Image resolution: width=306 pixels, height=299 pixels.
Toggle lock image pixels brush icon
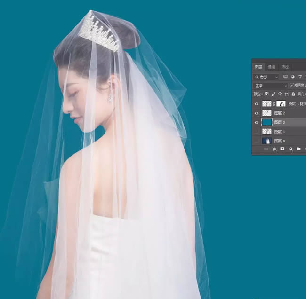[x=273, y=94]
